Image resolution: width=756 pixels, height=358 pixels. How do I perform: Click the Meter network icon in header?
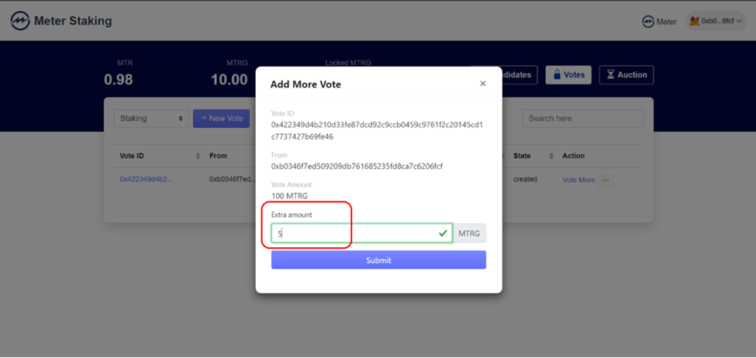click(x=647, y=22)
